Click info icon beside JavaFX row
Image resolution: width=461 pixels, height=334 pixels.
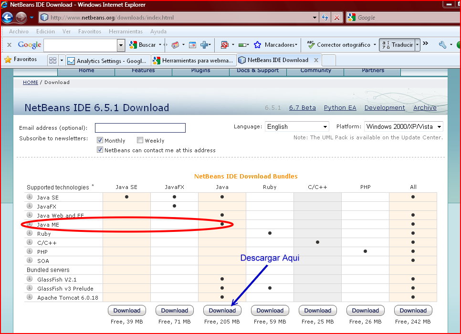[x=30, y=206]
